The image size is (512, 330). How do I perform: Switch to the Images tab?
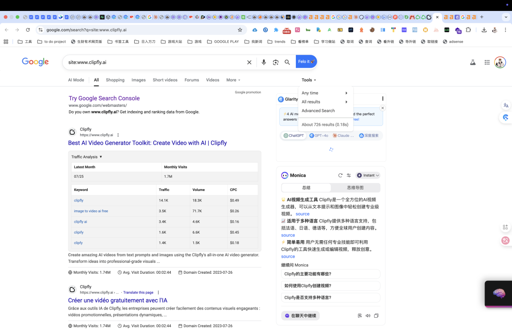(138, 80)
